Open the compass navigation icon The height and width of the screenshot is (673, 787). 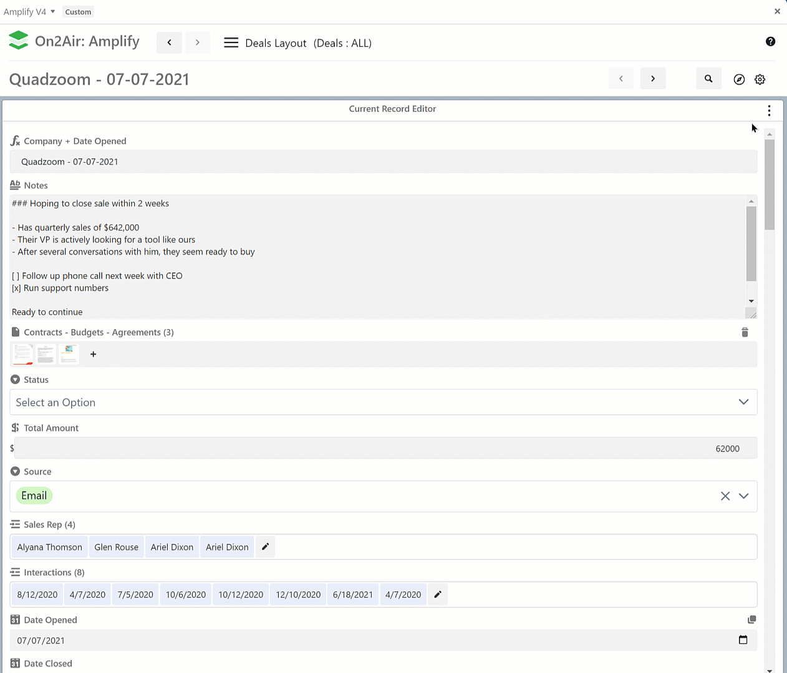point(739,80)
